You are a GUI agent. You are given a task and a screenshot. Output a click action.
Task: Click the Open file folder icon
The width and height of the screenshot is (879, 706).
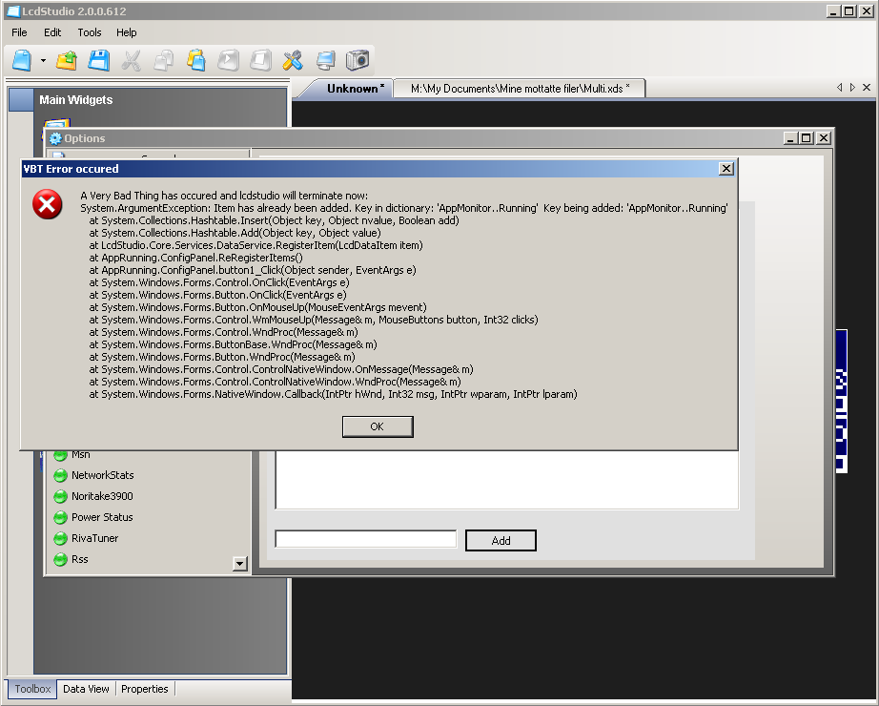(67, 60)
